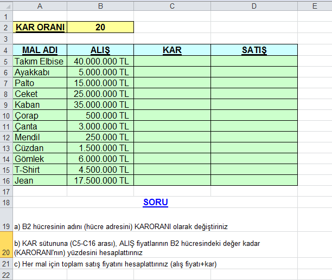Select the KAR ORANI label cell
Viewport: 332px width, 280px height.
point(40,27)
